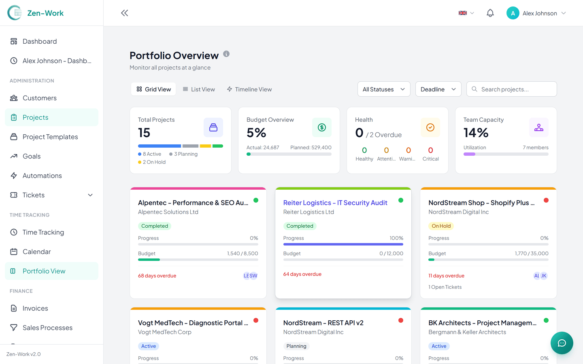Click the 11 days overdue text
The height and width of the screenshot is (364, 583).
tap(447, 276)
